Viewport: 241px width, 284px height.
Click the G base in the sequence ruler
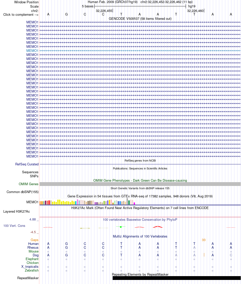(66, 14)
